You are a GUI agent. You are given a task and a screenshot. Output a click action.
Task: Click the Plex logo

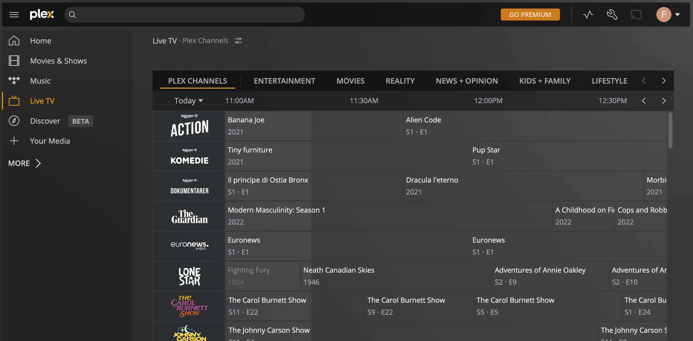click(42, 15)
